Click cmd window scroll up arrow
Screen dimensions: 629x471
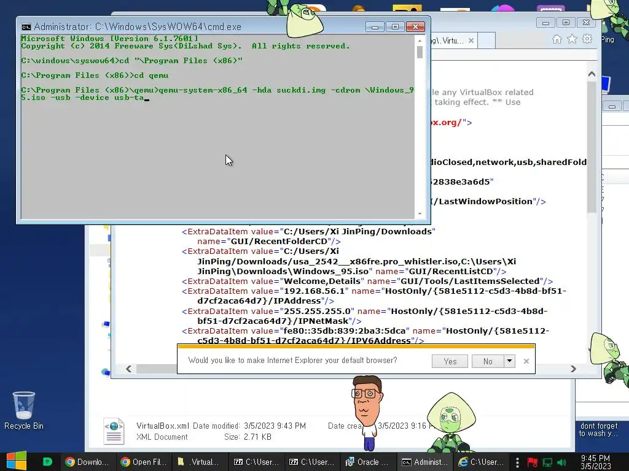point(420,40)
